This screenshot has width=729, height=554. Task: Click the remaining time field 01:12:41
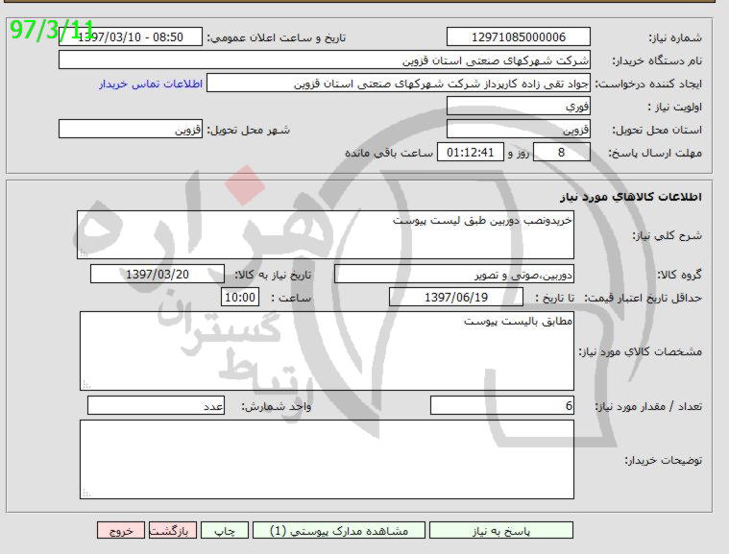[471, 152]
